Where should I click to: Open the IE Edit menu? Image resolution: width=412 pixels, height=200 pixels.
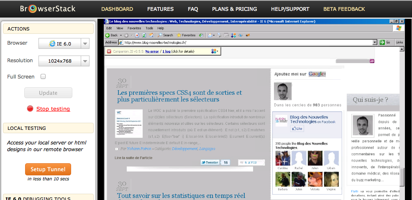coord(109,28)
